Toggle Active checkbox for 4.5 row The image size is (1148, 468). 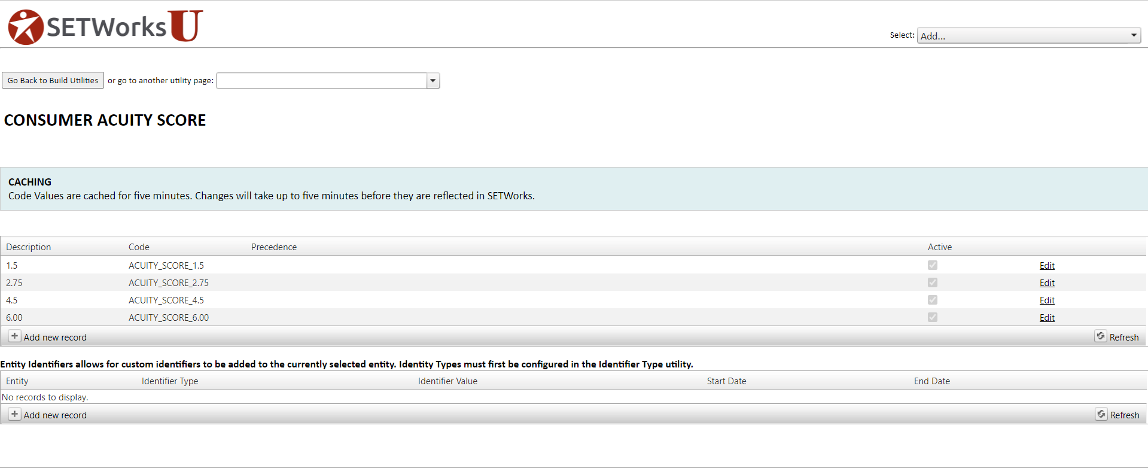(933, 300)
